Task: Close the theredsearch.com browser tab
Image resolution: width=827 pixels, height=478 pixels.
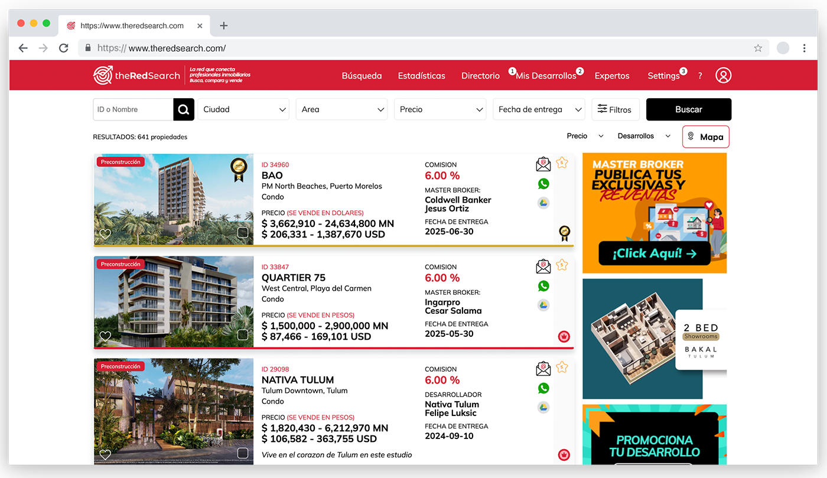Action: pyautogui.click(x=200, y=26)
